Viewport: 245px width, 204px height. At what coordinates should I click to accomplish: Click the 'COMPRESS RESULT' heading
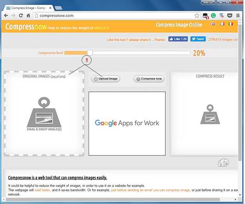tap(210, 76)
